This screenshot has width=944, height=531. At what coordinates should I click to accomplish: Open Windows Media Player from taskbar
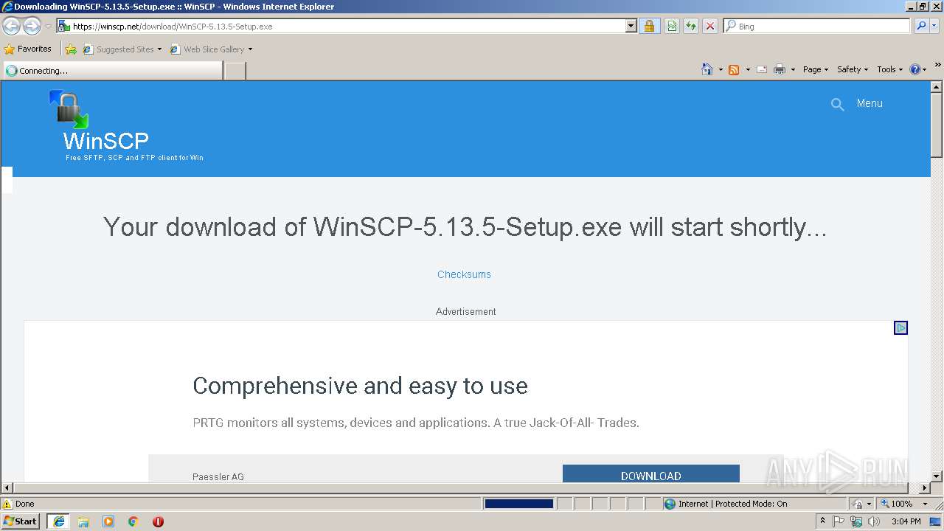click(x=108, y=521)
